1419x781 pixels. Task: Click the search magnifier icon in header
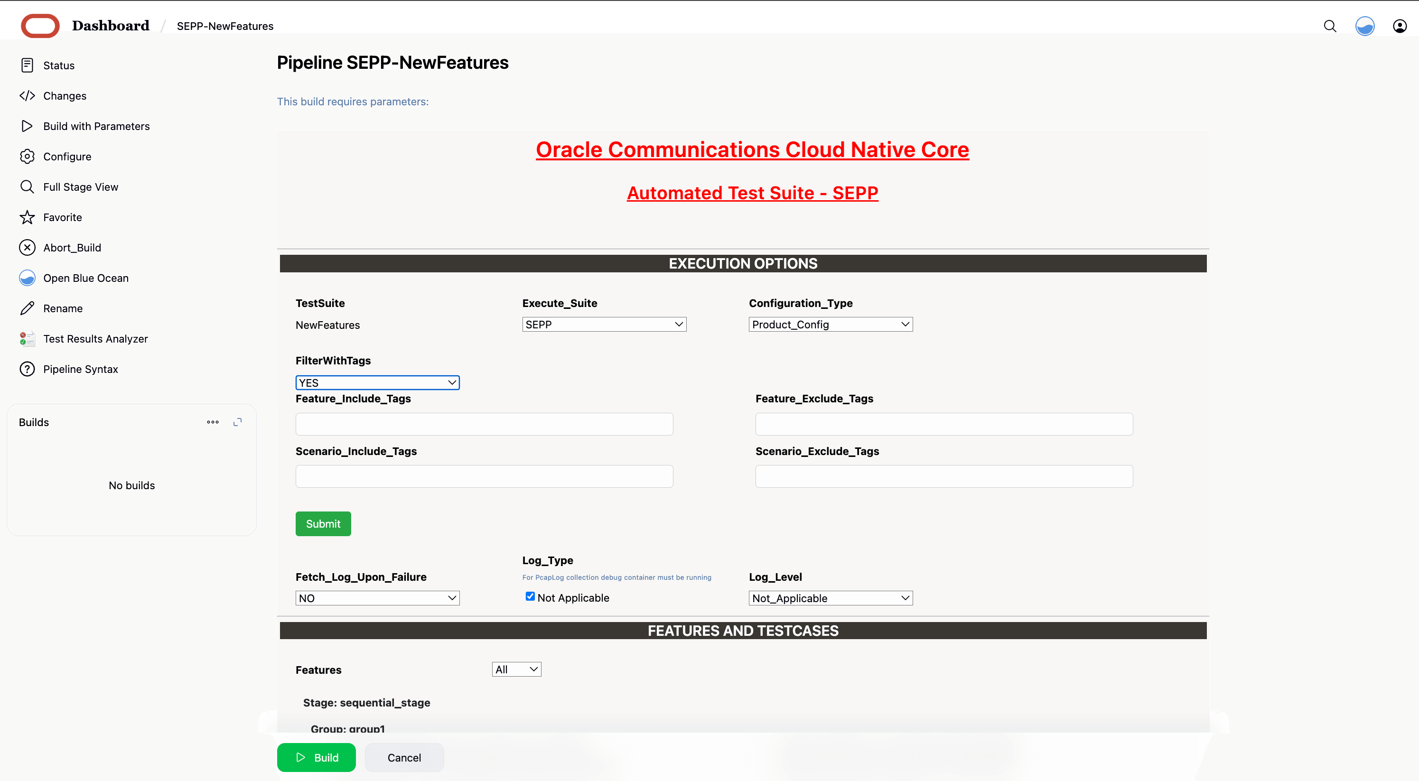click(x=1330, y=26)
